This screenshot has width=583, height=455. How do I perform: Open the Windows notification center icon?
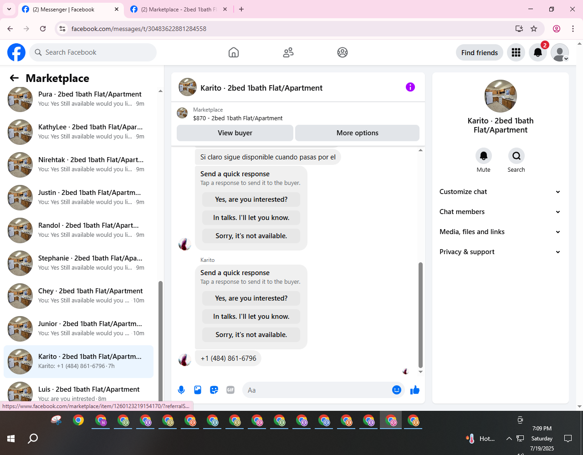568,439
